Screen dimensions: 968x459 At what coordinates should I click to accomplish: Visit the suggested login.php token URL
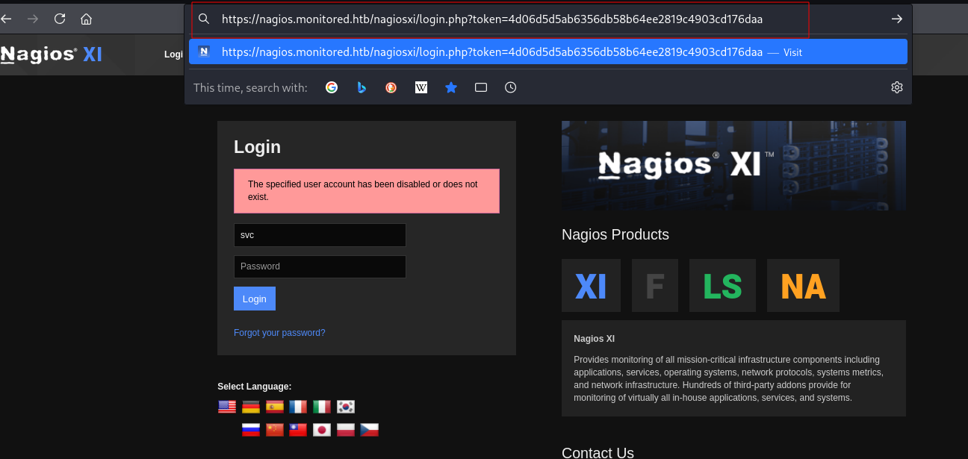pos(547,52)
